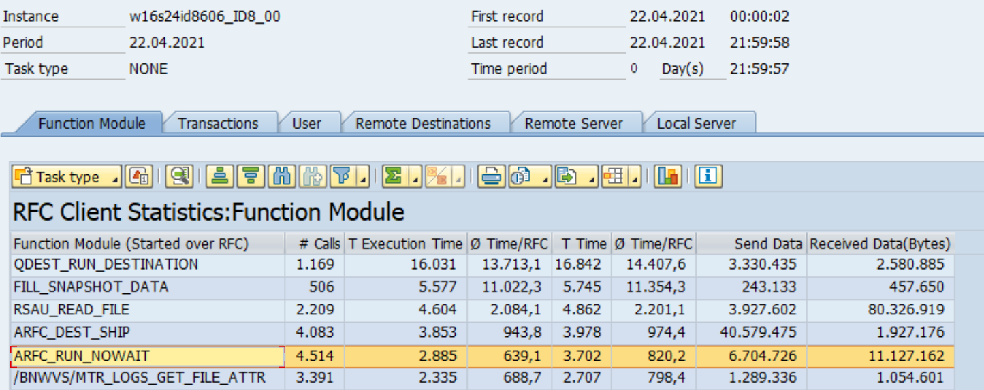Expand the Export dropdown arrow
The height and width of the screenshot is (390, 984).
591,178
